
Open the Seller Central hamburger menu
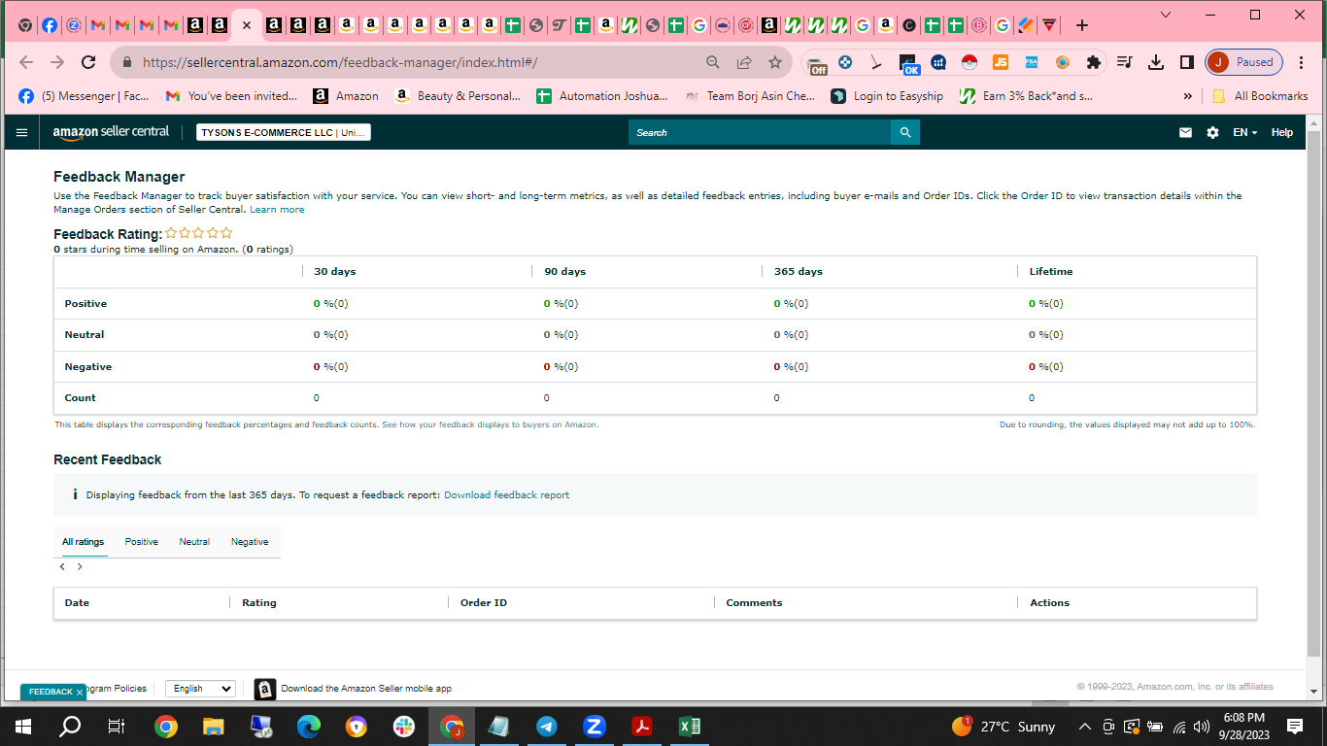(x=22, y=132)
